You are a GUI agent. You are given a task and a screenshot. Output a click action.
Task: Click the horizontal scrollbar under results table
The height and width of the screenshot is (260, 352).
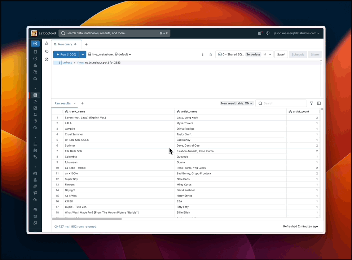[x=87, y=219]
